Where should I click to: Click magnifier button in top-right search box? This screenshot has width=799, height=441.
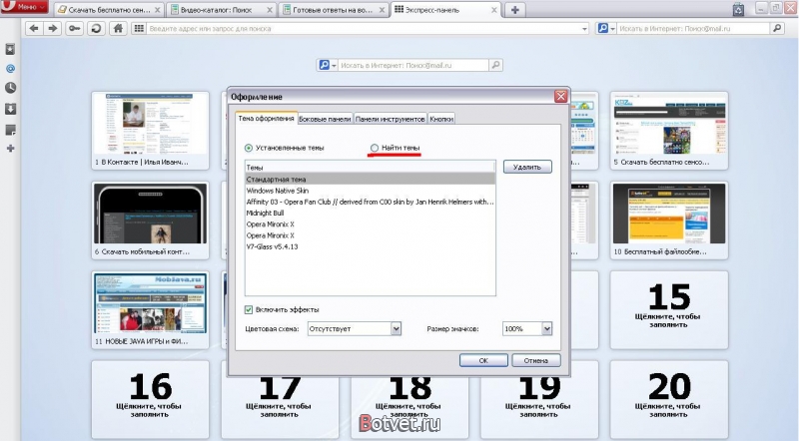[777, 29]
